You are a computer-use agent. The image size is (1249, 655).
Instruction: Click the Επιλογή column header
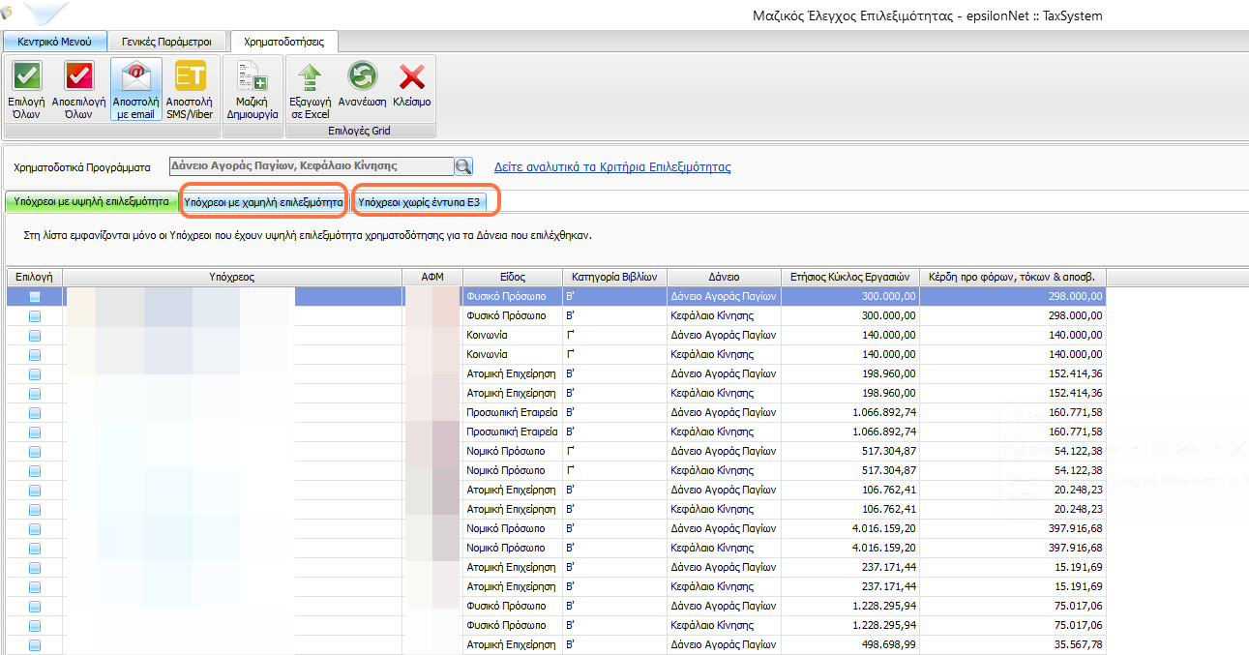34,277
